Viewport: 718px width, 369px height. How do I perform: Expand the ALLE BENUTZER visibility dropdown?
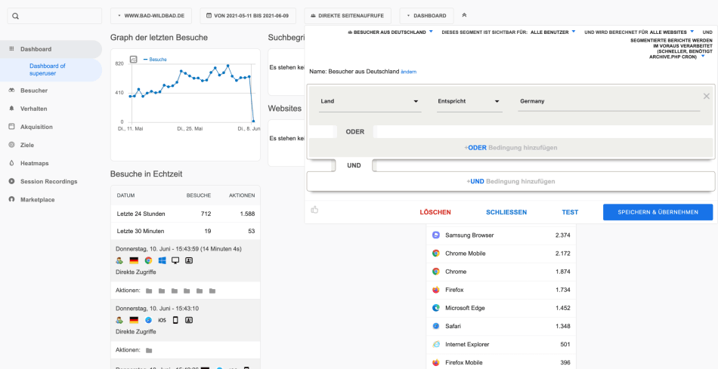click(552, 32)
